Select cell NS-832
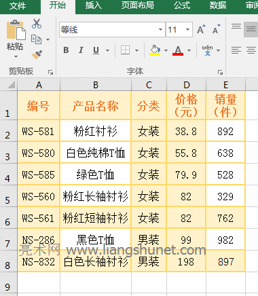 [39, 261]
